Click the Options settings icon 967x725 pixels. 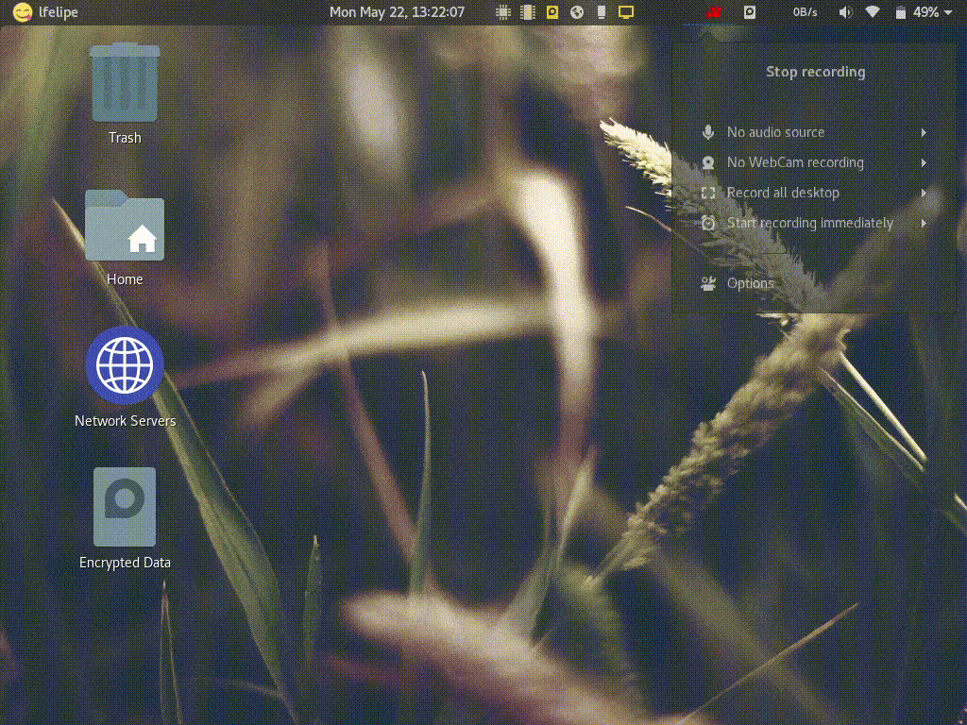pos(708,283)
